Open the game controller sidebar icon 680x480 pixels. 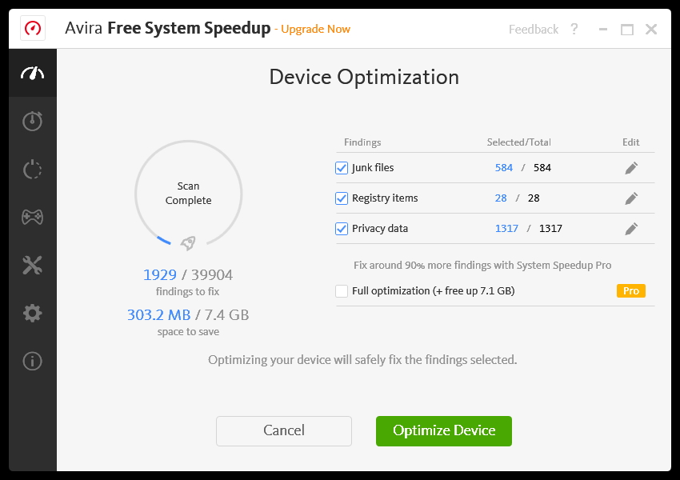(33, 217)
